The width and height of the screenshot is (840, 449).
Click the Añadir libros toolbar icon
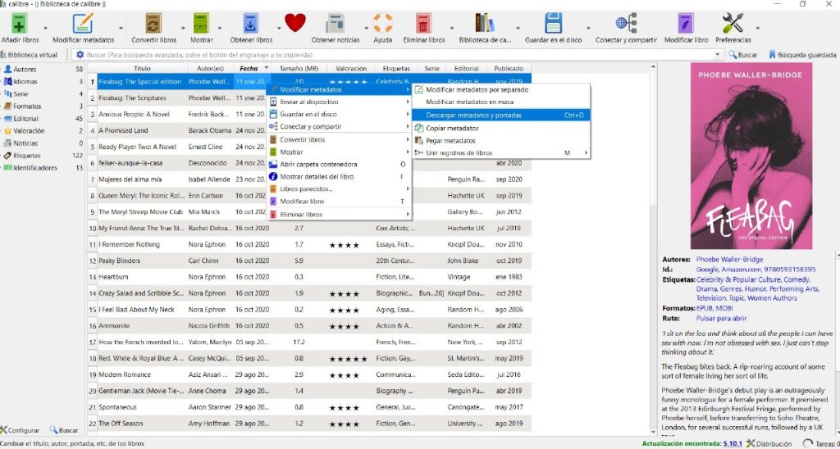pyautogui.click(x=20, y=25)
